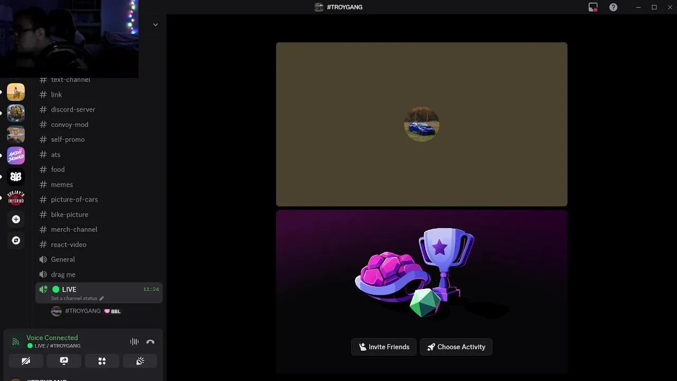Screen dimensions: 677x381
Task: Open the Help question mark icon
Action: (x=613, y=7)
